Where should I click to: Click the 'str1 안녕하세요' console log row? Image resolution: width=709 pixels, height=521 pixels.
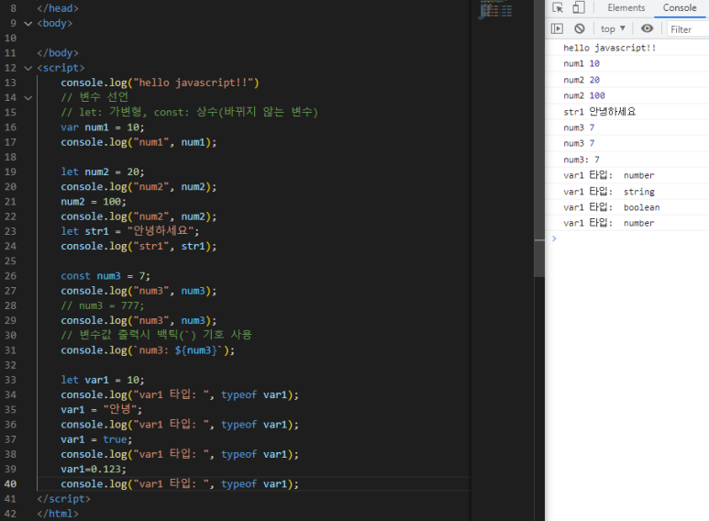click(x=626, y=112)
